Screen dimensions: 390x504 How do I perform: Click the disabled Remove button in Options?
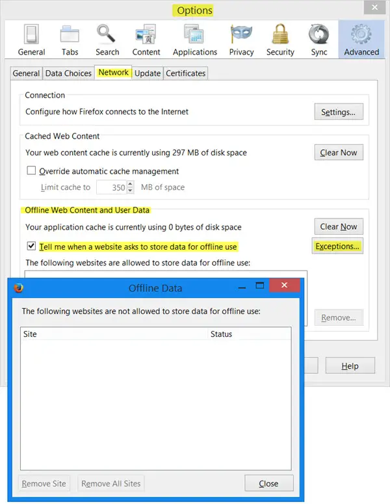(339, 317)
